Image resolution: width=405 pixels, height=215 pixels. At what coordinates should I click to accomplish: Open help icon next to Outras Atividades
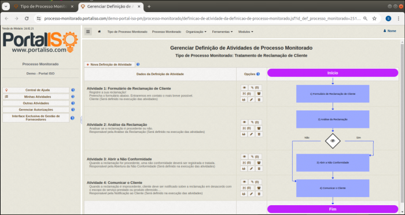73,103
